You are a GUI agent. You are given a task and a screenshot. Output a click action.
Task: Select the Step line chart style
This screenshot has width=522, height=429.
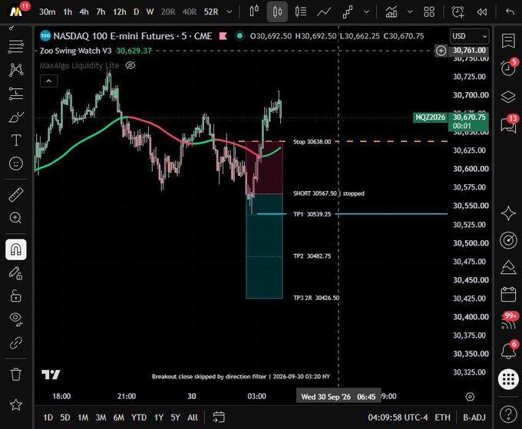[348, 12]
